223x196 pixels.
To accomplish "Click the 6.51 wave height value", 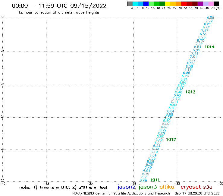I will 147,171.
